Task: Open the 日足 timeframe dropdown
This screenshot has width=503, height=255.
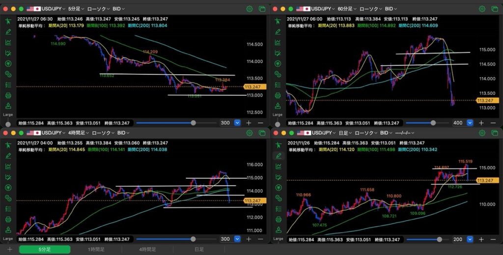Action: pyautogui.click(x=345, y=133)
